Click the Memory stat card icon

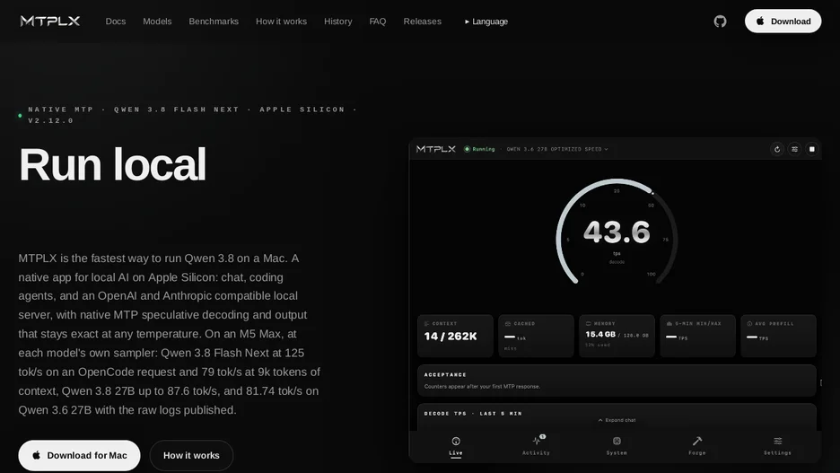pos(588,323)
